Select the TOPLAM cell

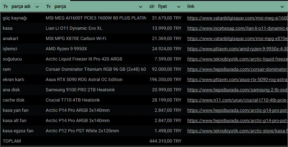click(22, 141)
